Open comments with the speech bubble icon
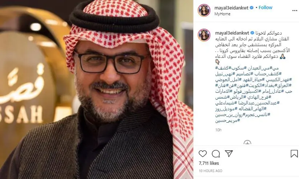Screen dimensions: 299x179 click(216, 154)
